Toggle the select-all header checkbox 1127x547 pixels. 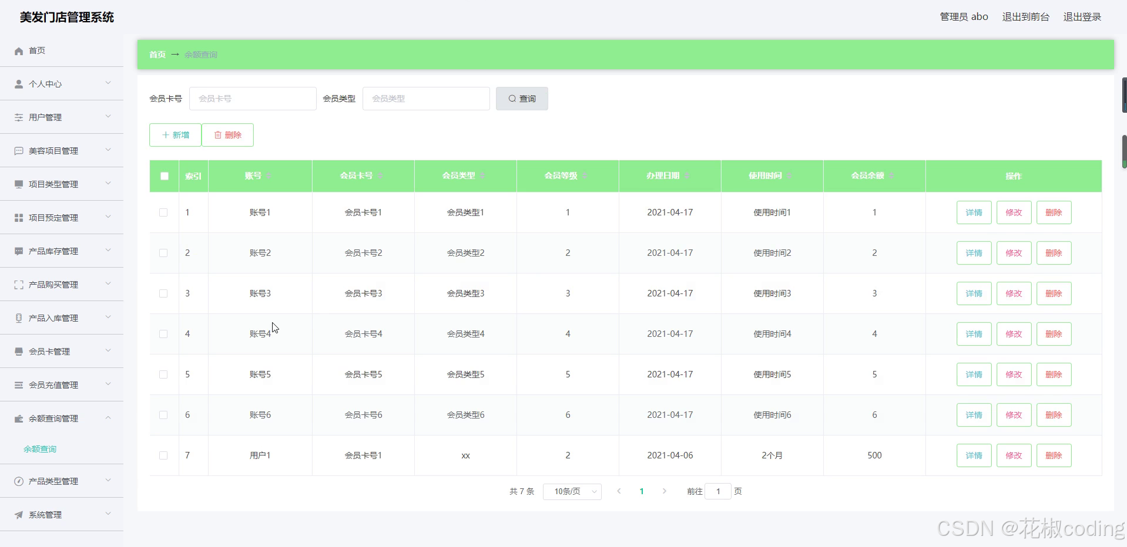point(165,176)
